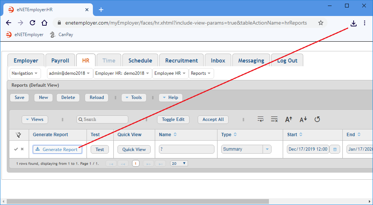Click the horizontal scrollbar at page bottom
The height and width of the screenshot is (205, 373).
pyautogui.click(x=138, y=201)
